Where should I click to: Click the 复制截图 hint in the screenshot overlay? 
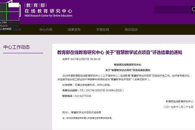6,29
